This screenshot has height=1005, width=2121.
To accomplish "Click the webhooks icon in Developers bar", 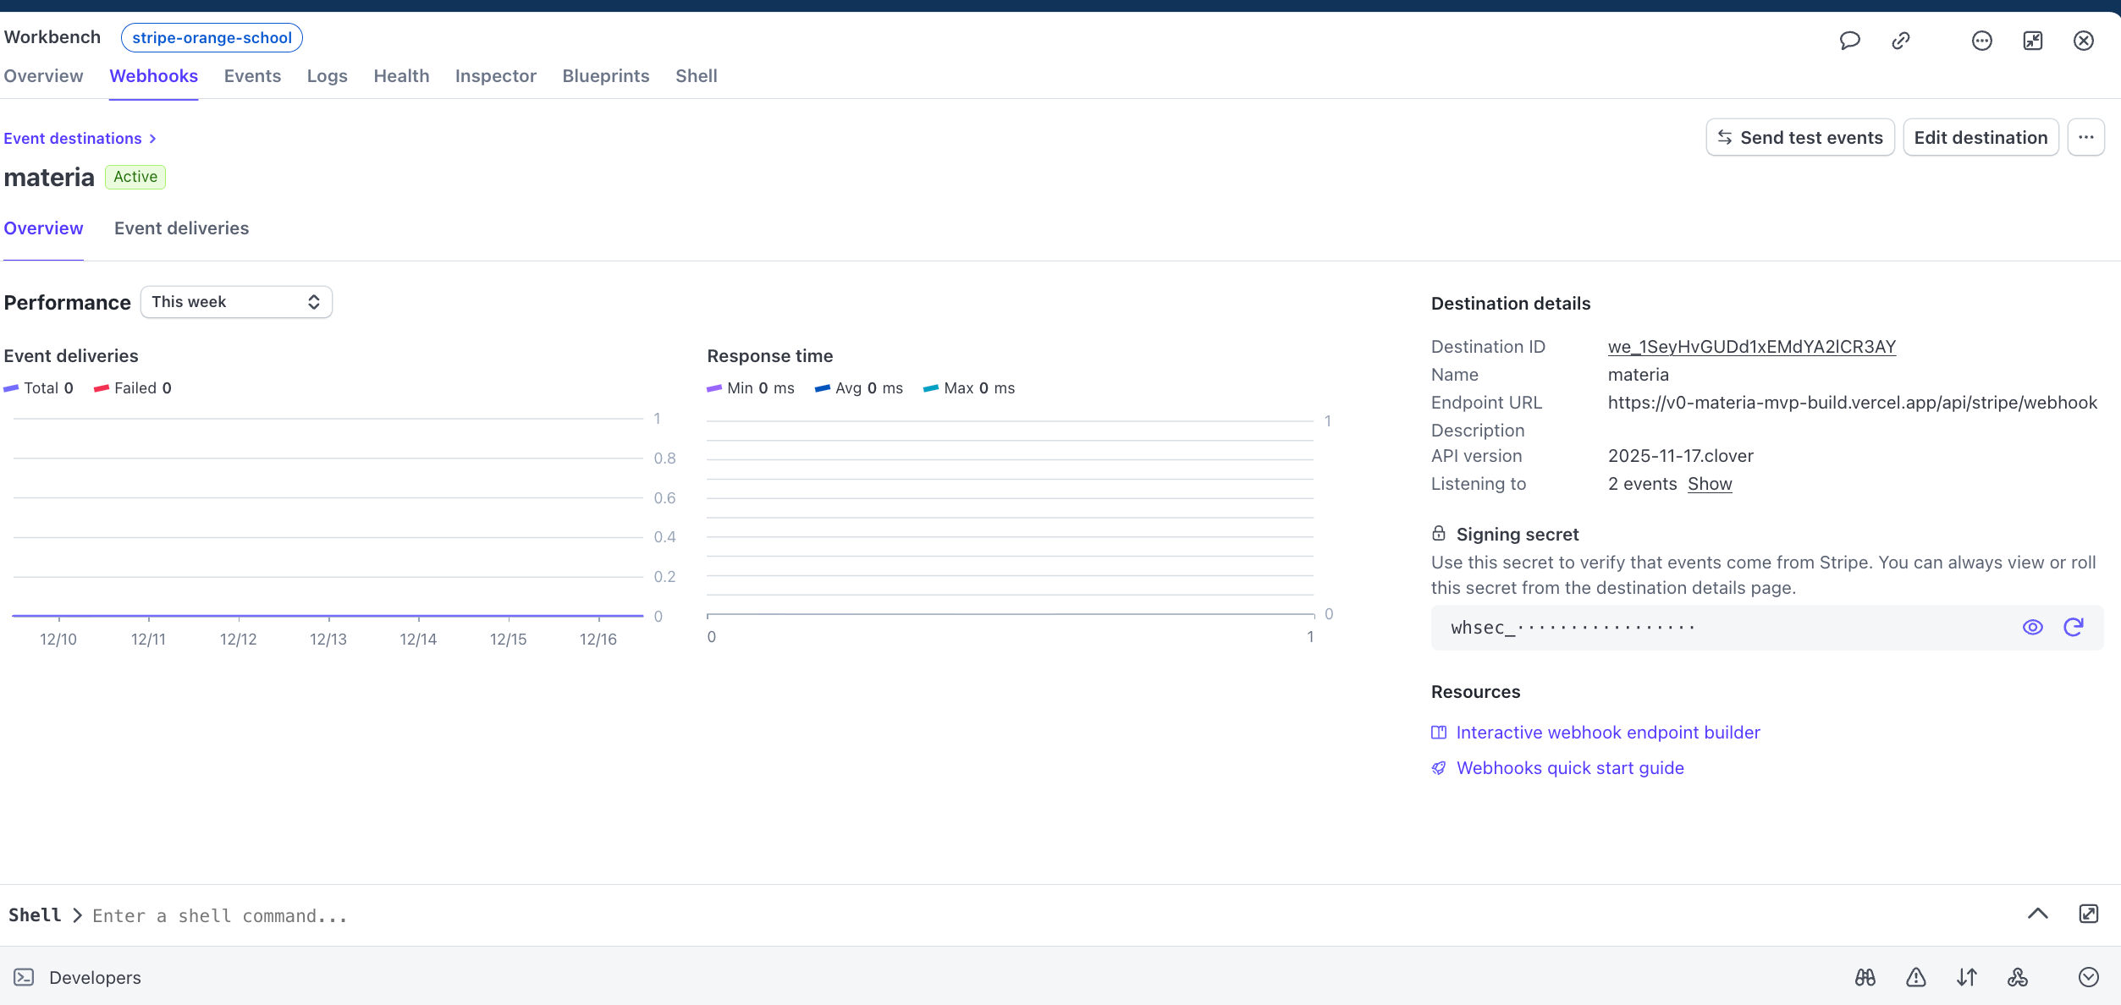I will point(2018,977).
